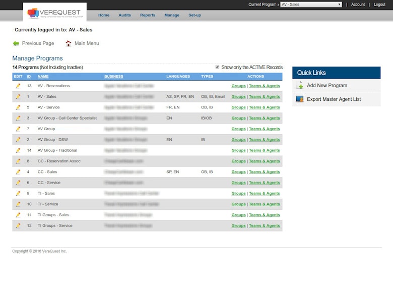Click the Logout link
Image resolution: width=393 pixels, height=297 pixels.
(379, 5)
